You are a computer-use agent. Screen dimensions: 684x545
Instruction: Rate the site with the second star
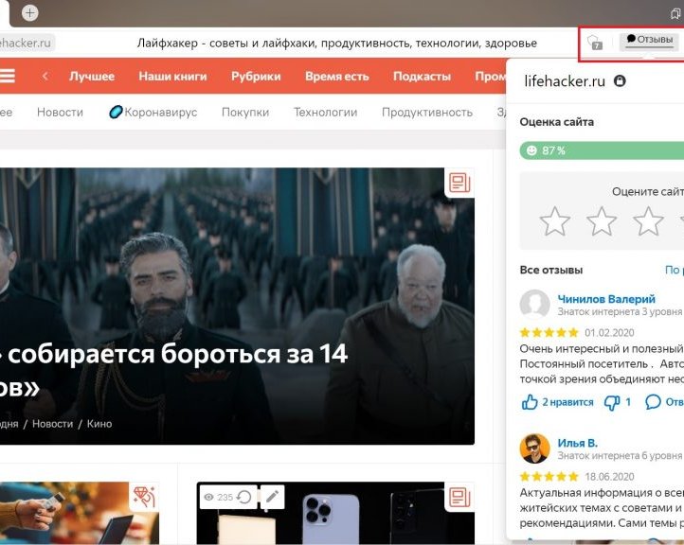tap(602, 221)
